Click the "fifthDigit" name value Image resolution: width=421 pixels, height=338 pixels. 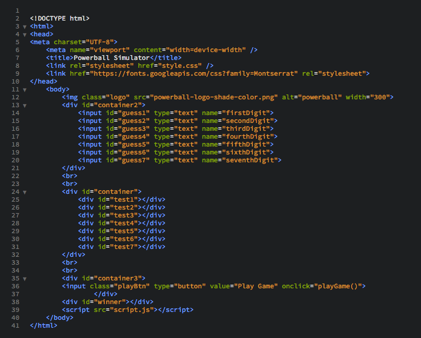246,145
